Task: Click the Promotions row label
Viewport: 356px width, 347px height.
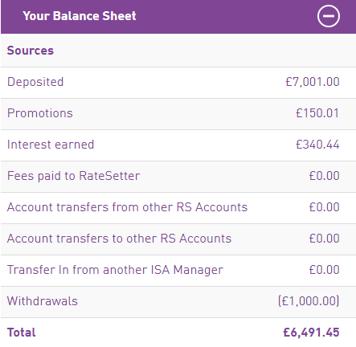Action: pos(40,113)
